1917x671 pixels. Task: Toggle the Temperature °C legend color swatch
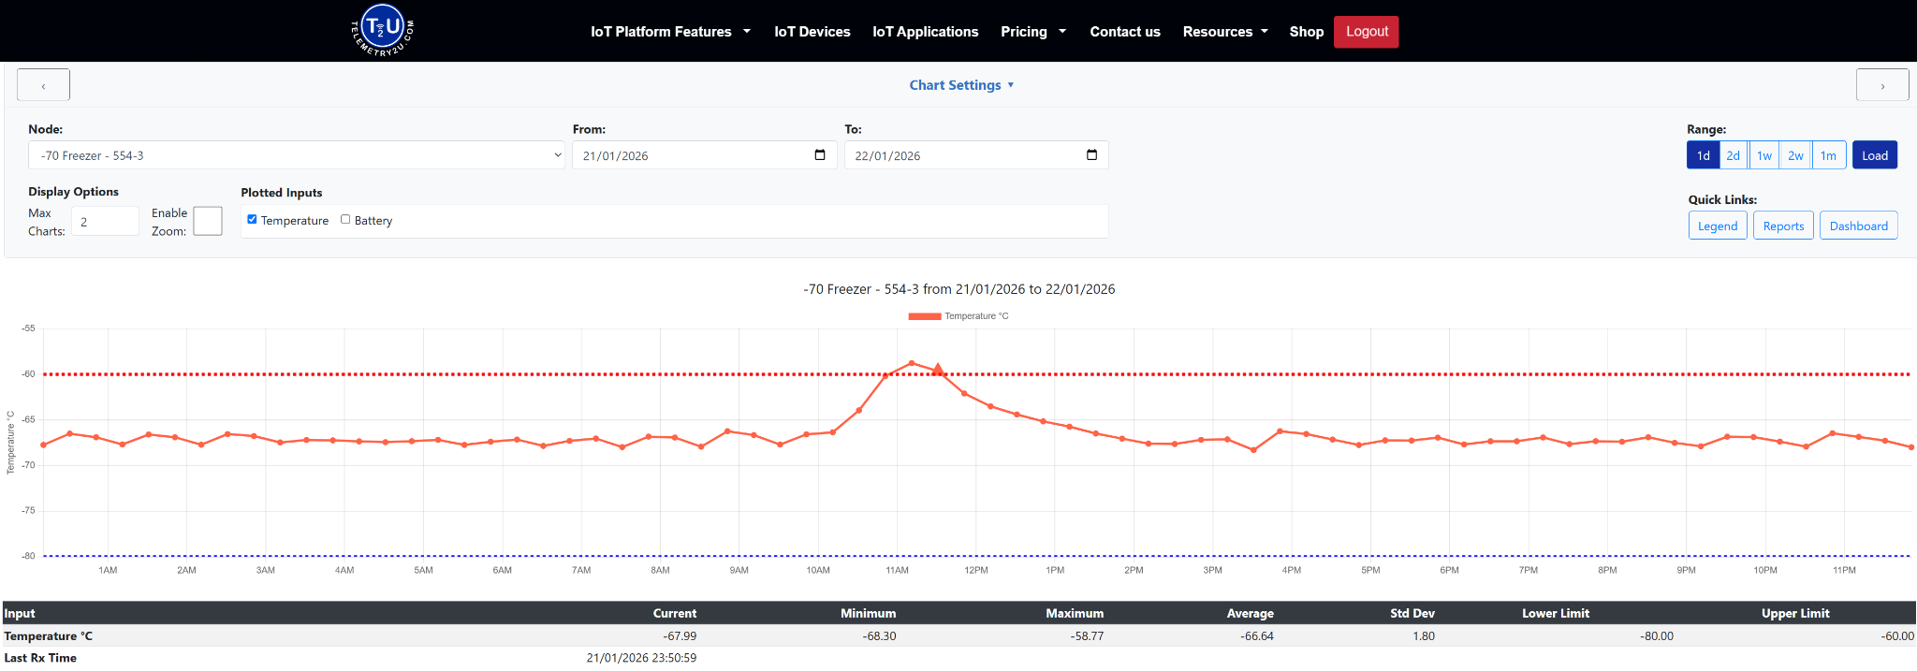[924, 316]
